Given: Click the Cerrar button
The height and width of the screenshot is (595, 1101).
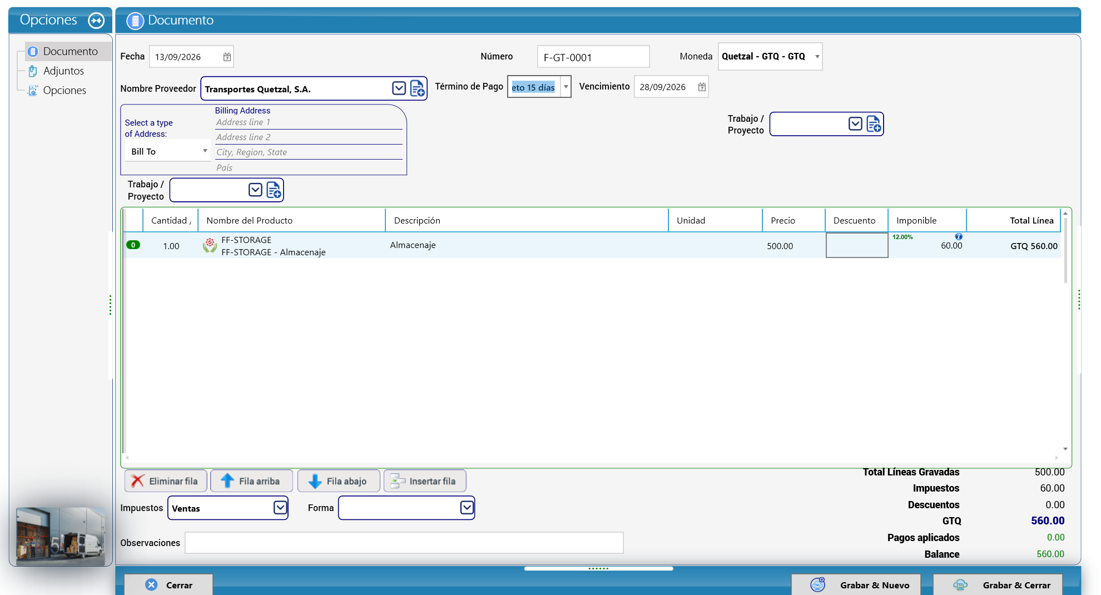Looking at the screenshot, I should point(168,584).
